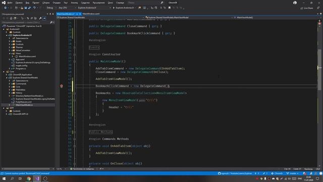
Task: Click the Live Share icon
Action: pos(301,8)
